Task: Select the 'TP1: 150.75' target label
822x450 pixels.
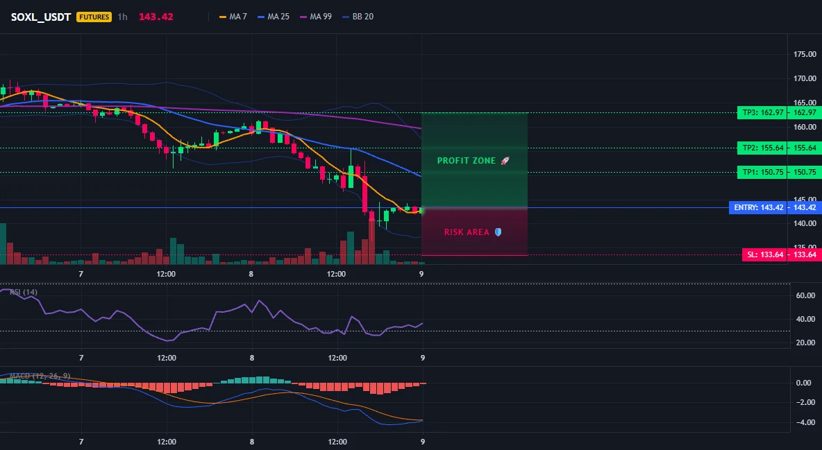Action: [x=762, y=173]
